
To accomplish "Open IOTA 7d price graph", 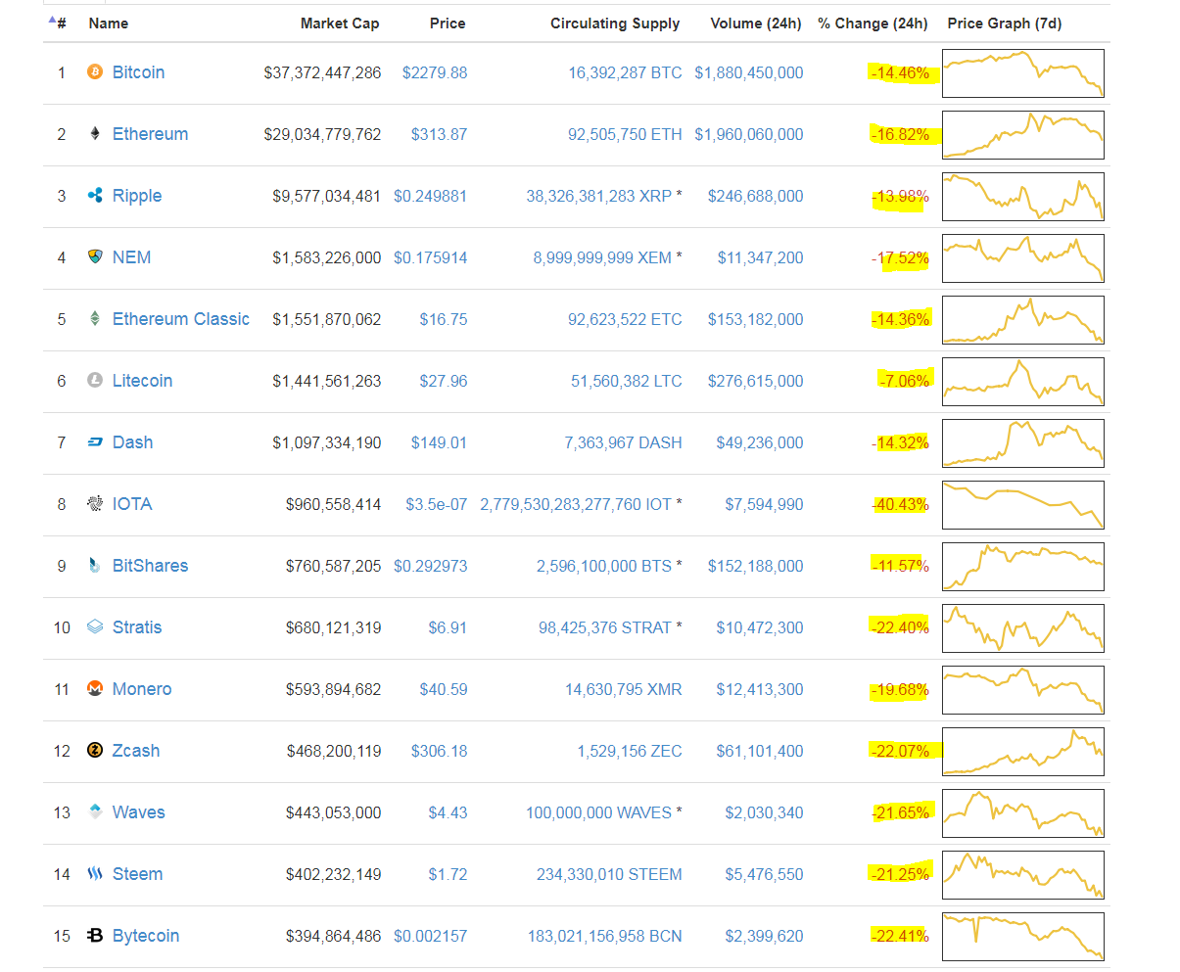I will (1022, 505).
